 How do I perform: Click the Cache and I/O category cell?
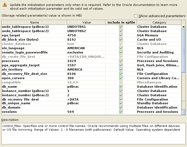click(159, 40)
